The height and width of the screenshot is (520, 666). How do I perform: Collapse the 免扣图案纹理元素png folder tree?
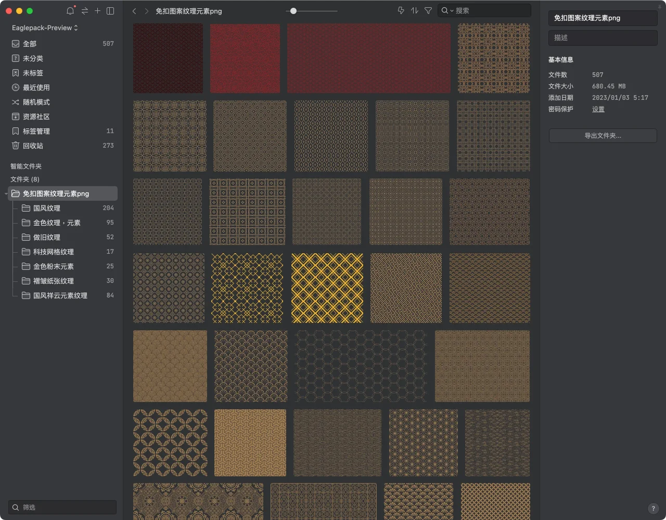tap(6, 194)
